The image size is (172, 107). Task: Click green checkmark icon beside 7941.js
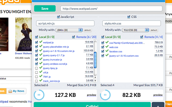click(x=41, y=76)
